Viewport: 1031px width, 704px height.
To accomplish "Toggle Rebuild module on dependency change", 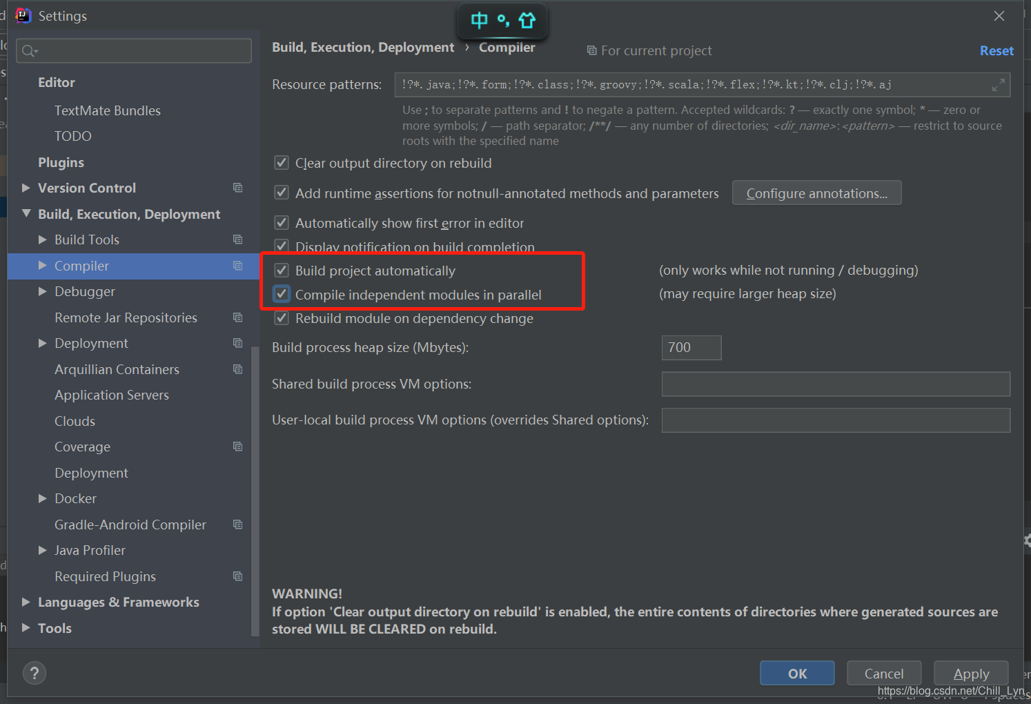I will [x=282, y=318].
